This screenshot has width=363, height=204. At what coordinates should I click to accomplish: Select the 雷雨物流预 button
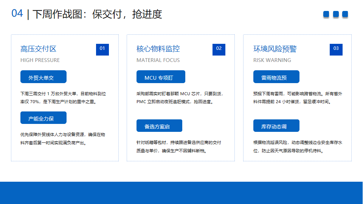276,77
